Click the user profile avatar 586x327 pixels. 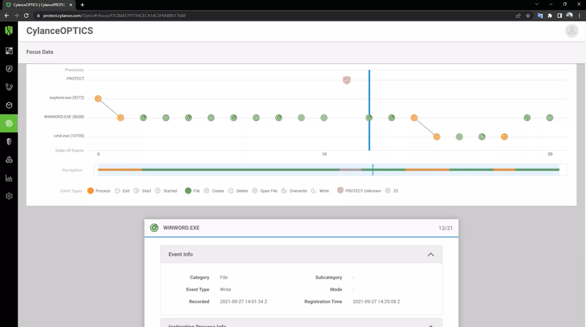(x=571, y=31)
